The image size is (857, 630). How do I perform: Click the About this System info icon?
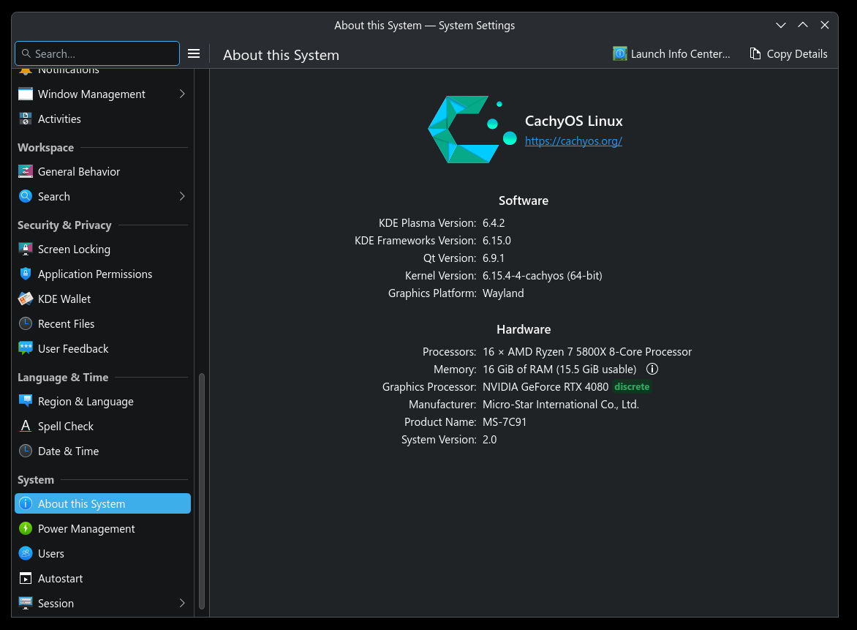[26, 503]
